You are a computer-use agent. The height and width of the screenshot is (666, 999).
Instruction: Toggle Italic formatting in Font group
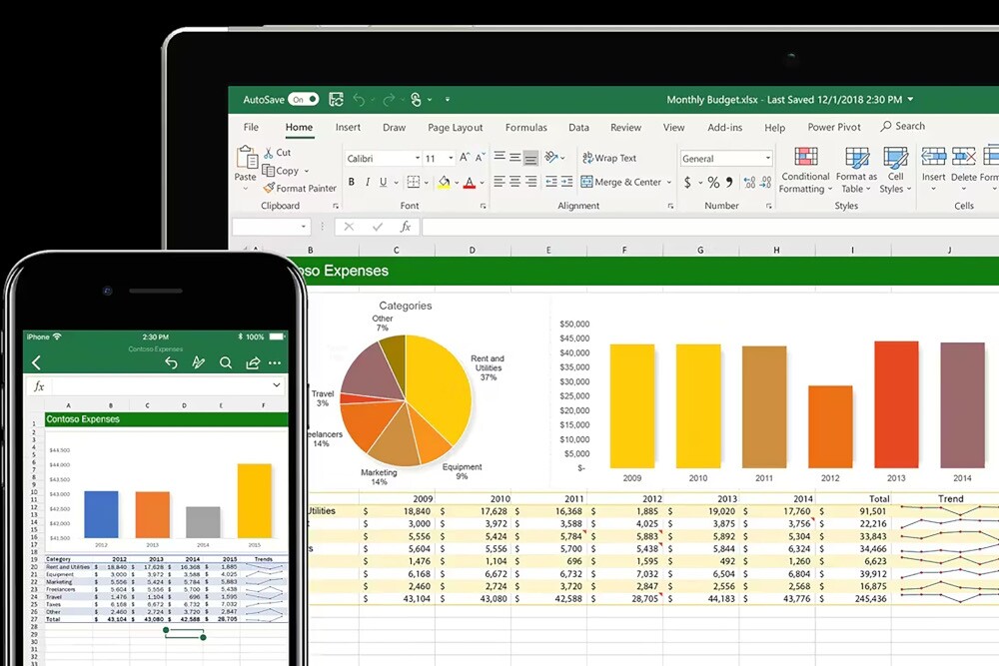tap(368, 183)
